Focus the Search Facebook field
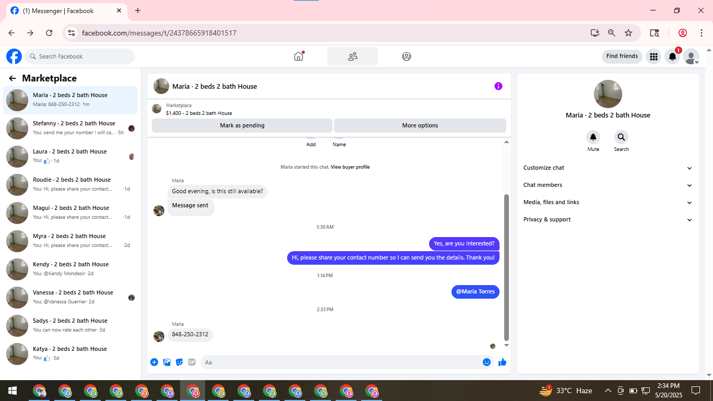713x401 pixels. [x=79, y=56]
